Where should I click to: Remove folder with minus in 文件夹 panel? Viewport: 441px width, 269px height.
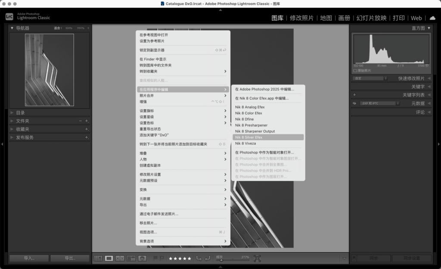pos(81,121)
